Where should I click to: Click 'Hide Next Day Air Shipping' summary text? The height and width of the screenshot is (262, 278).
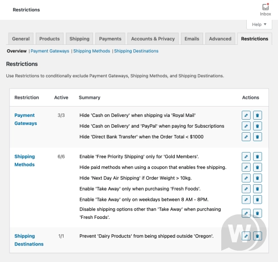point(136,178)
